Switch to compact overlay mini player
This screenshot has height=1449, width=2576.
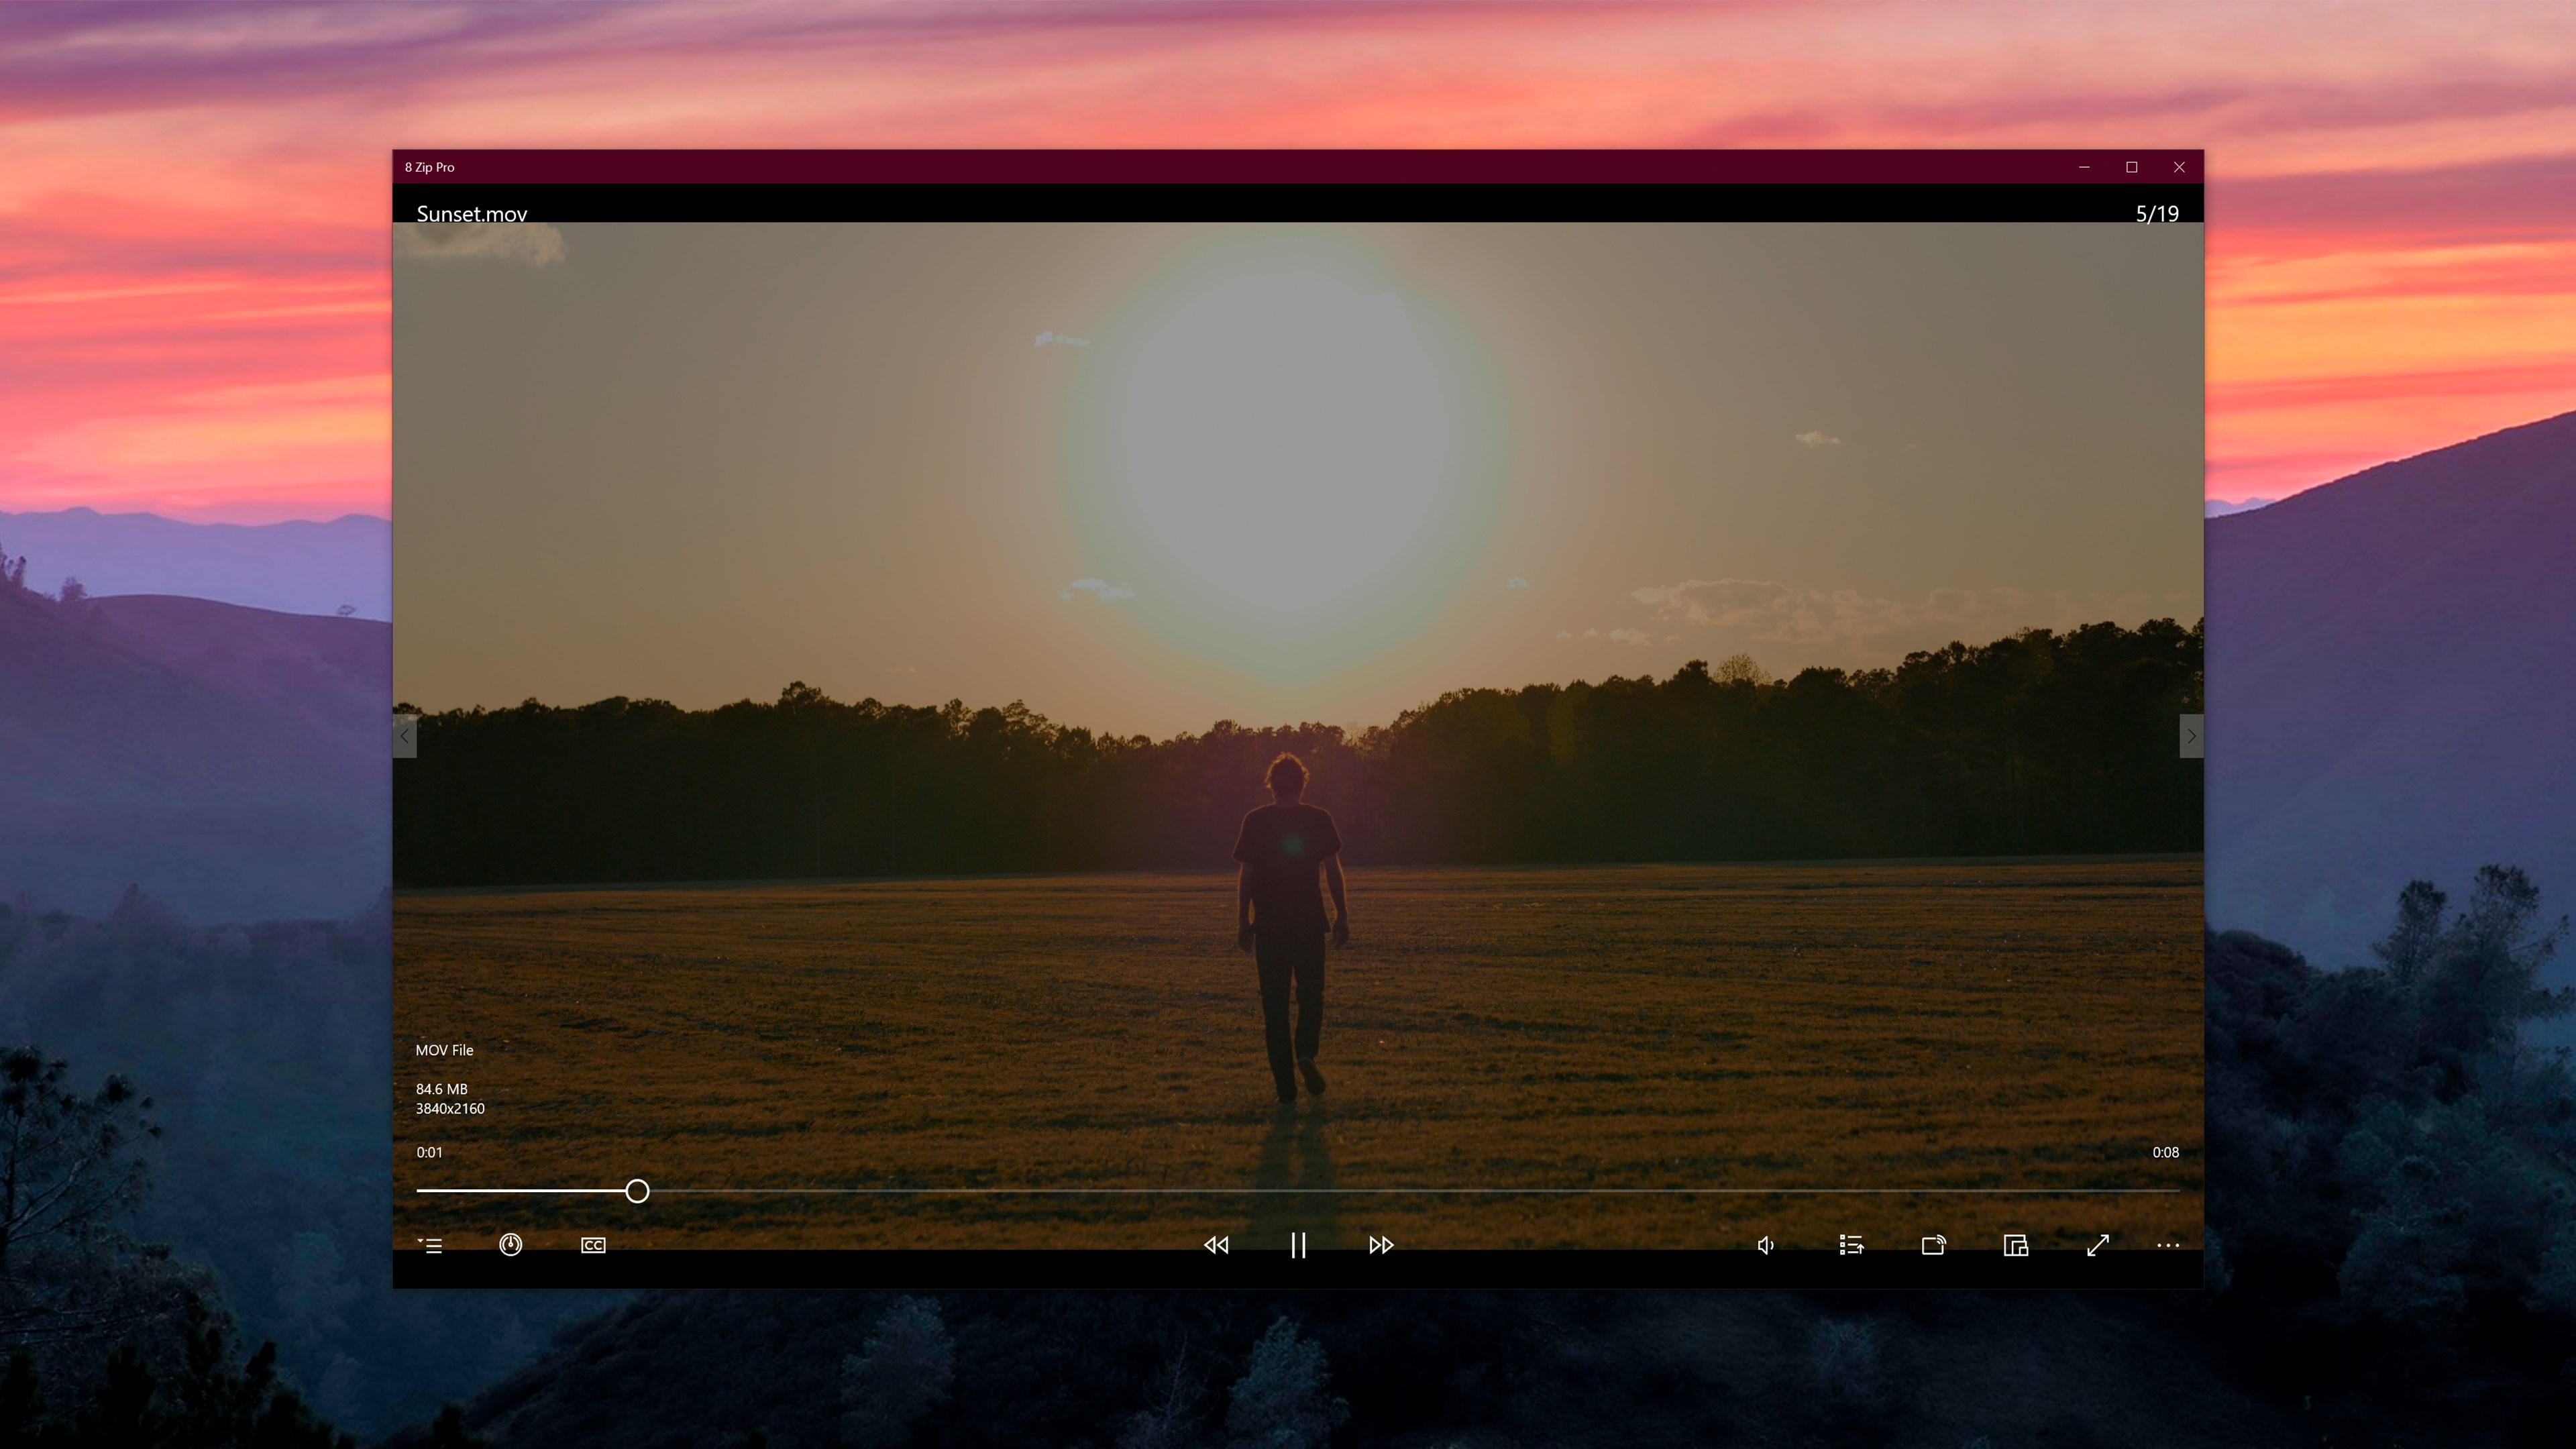pyautogui.click(x=2015, y=1245)
